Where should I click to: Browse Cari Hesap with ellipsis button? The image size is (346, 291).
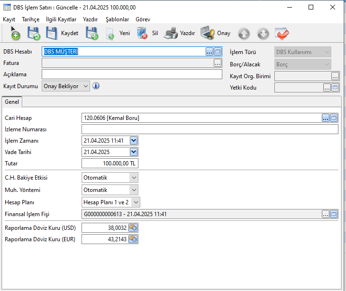[325, 118]
